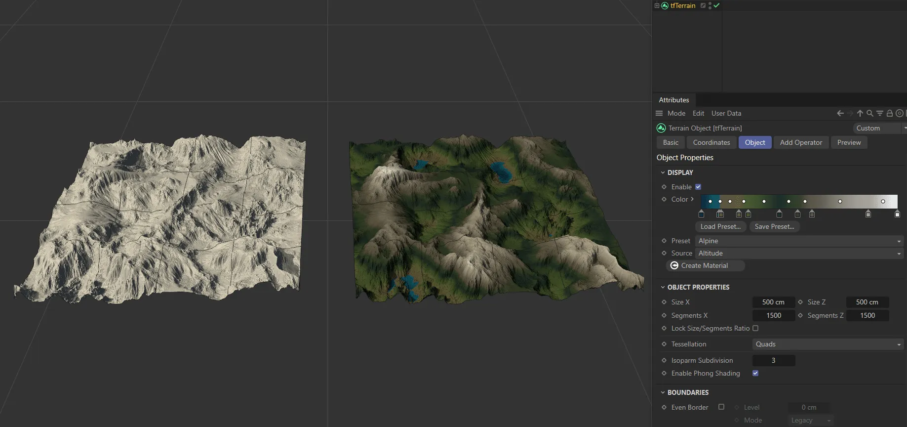Toggle the lock icon in Attributes

[x=890, y=113]
